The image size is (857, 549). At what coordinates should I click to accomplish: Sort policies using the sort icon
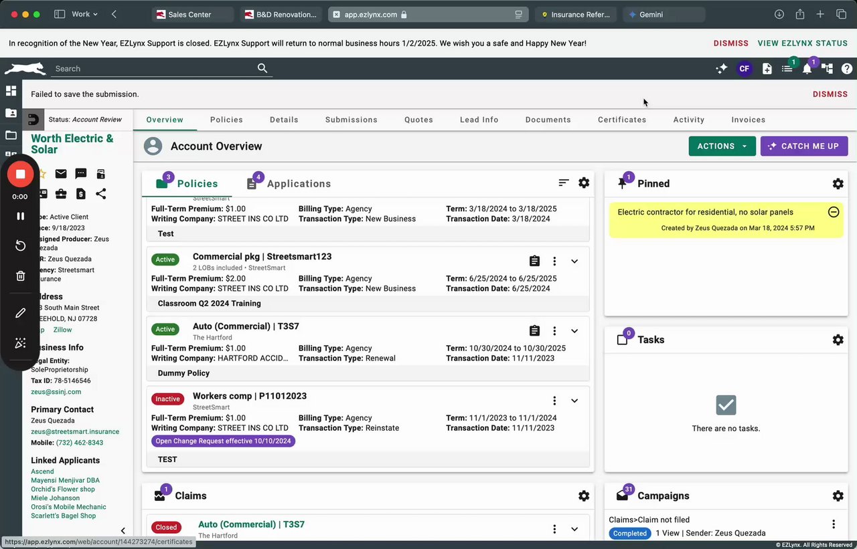[x=564, y=183]
